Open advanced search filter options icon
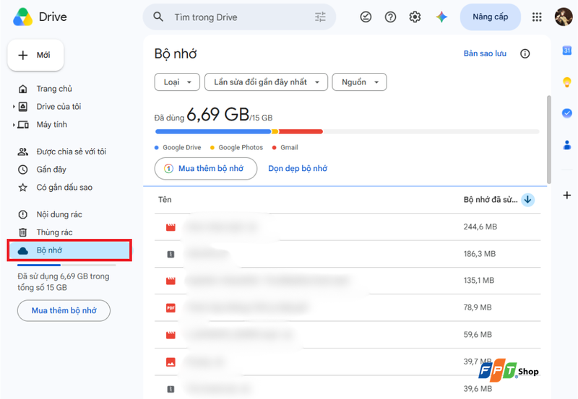The image size is (578, 399). point(320,17)
